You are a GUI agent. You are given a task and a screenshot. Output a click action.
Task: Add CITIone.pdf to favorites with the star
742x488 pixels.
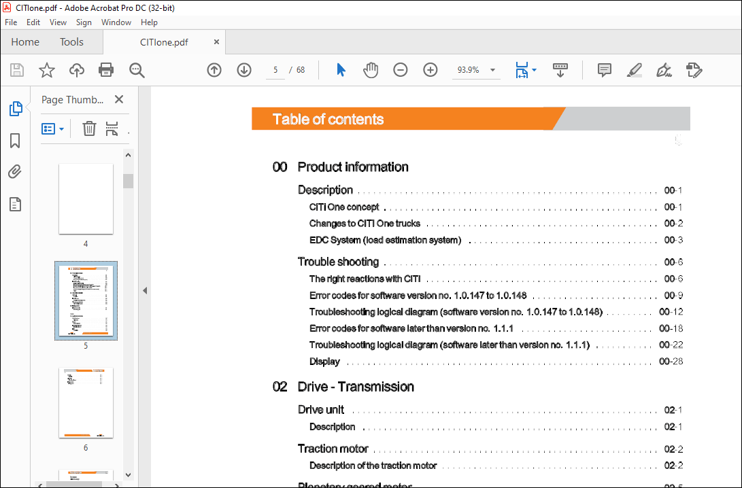pos(46,69)
